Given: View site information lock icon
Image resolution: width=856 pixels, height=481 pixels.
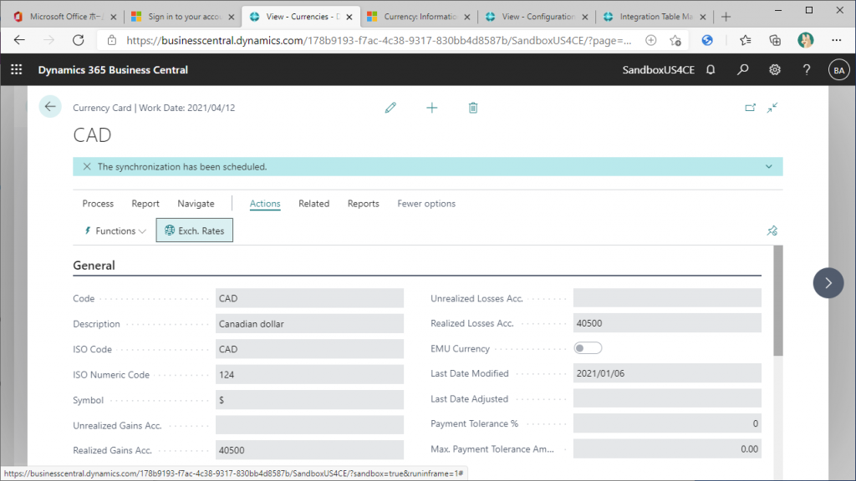Looking at the screenshot, I should click(x=112, y=40).
